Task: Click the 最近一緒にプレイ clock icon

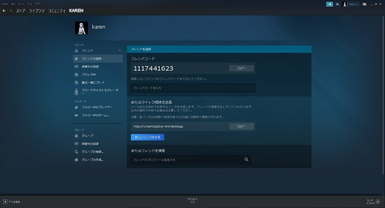Action: (76, 83)
